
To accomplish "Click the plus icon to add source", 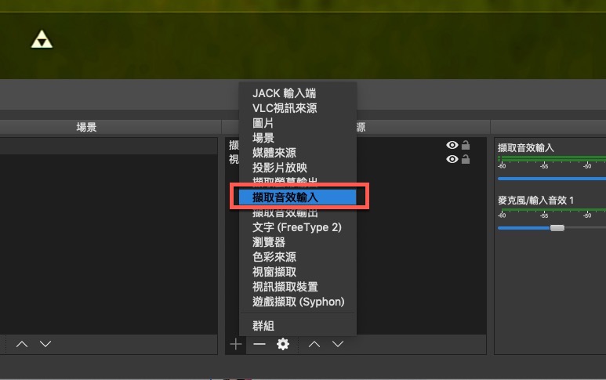I will click(236, 344).
